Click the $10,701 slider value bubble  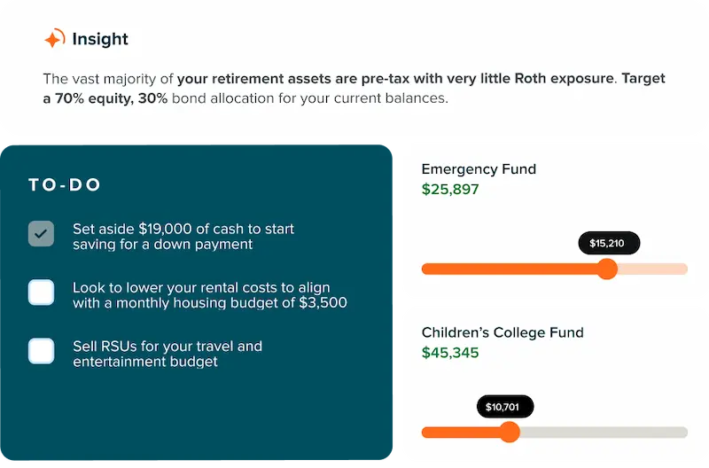pyautogui.click(x=505, y=408)
